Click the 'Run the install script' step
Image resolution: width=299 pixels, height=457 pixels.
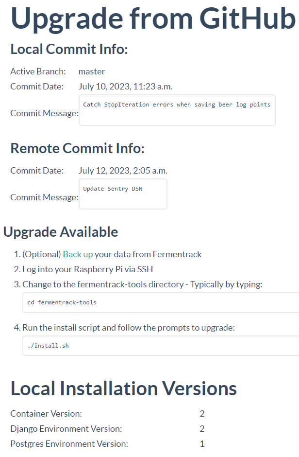coord(129,328)
